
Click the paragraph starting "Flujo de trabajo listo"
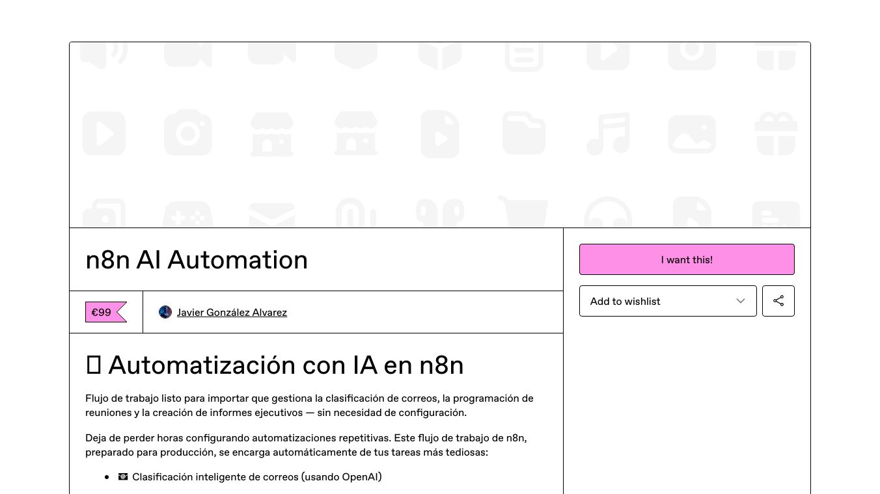(x=309, y=406)
